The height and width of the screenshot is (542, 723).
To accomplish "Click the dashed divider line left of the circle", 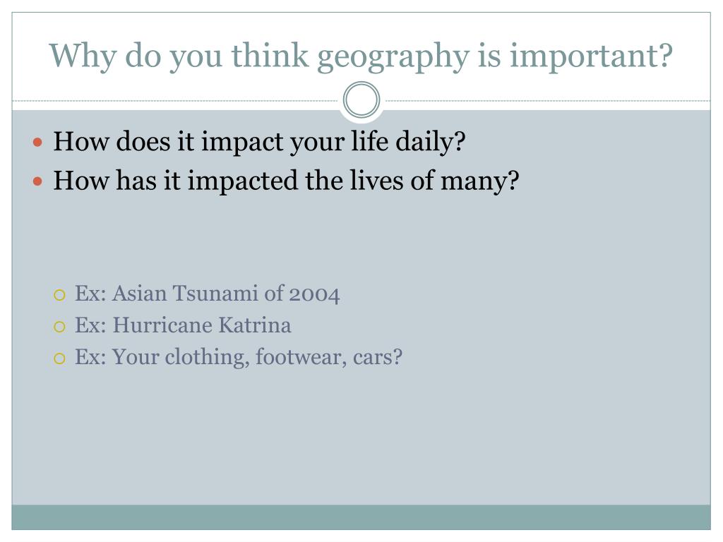I will pos(175,100).
